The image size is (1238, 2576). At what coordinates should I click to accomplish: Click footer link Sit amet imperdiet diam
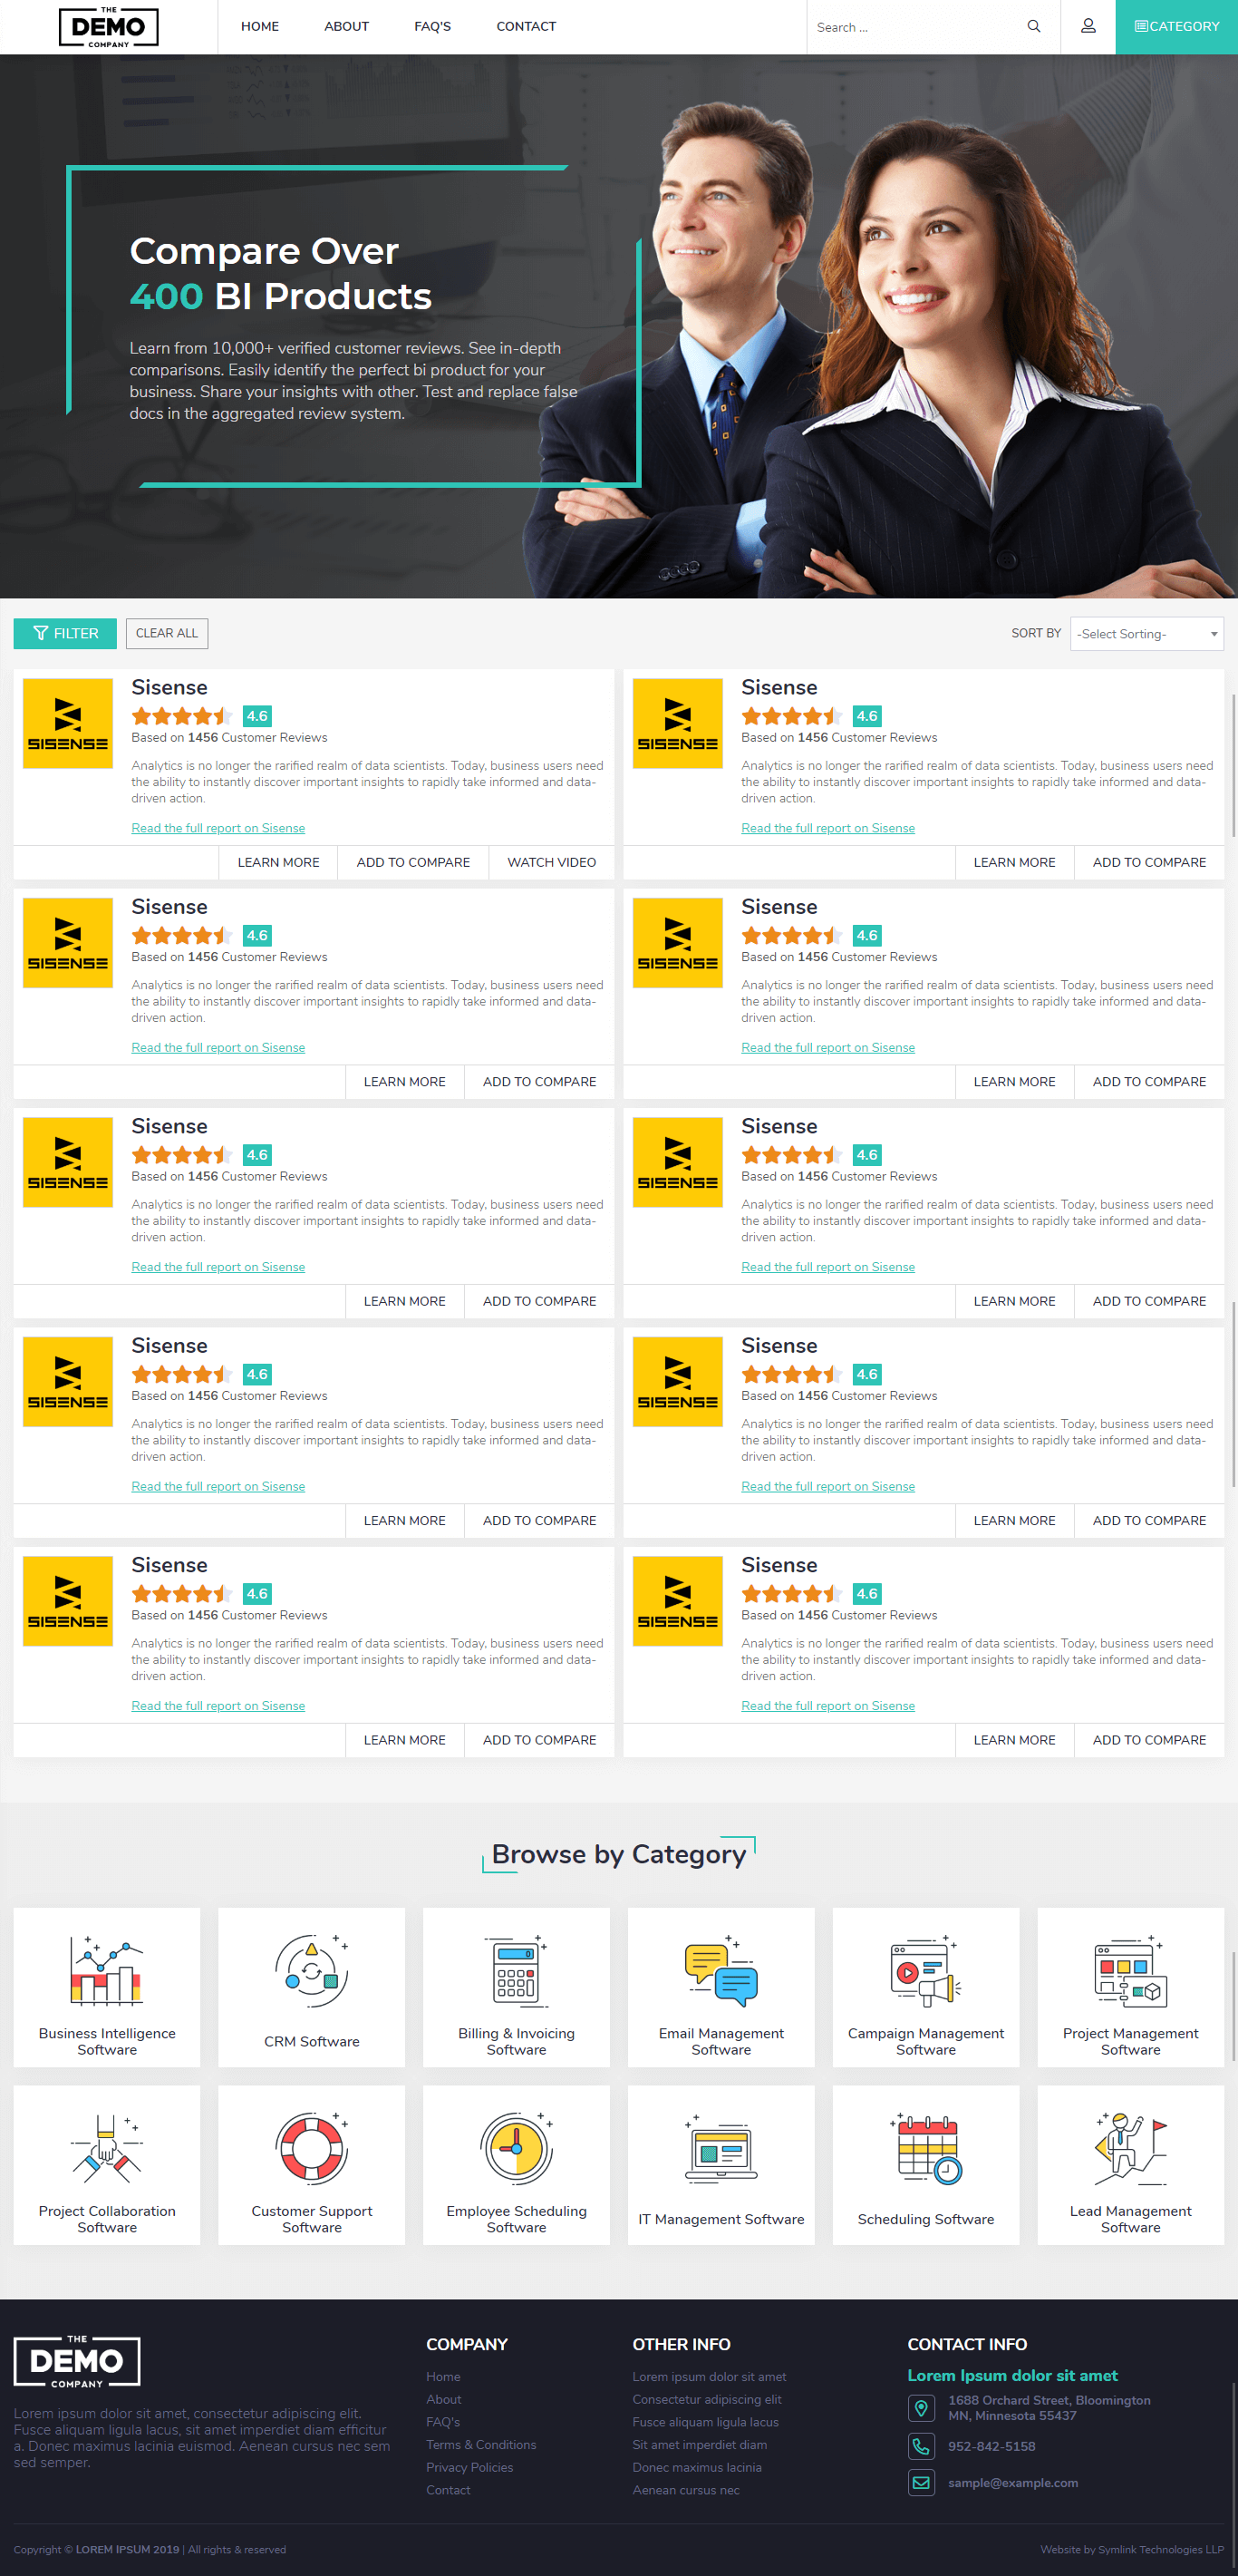point(700,2444)
